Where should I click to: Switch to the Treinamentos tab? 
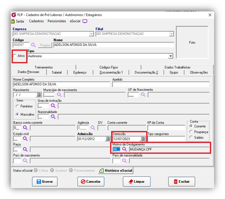point(44,67)
